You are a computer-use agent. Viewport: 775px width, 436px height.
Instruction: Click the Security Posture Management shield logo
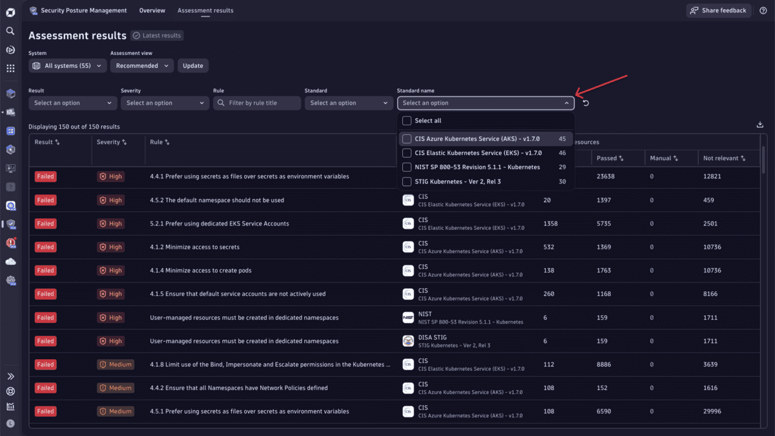[x=34, y=10]
